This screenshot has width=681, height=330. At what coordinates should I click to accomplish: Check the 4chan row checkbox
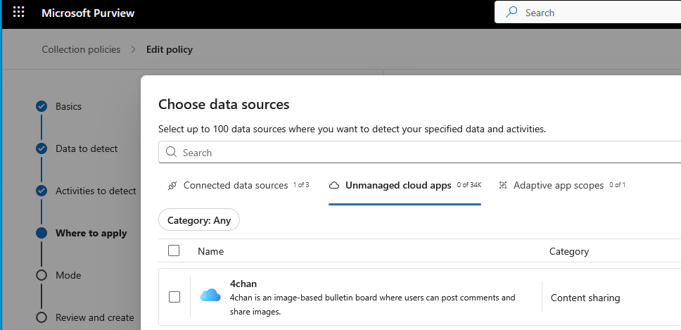[x=174, y=297]
